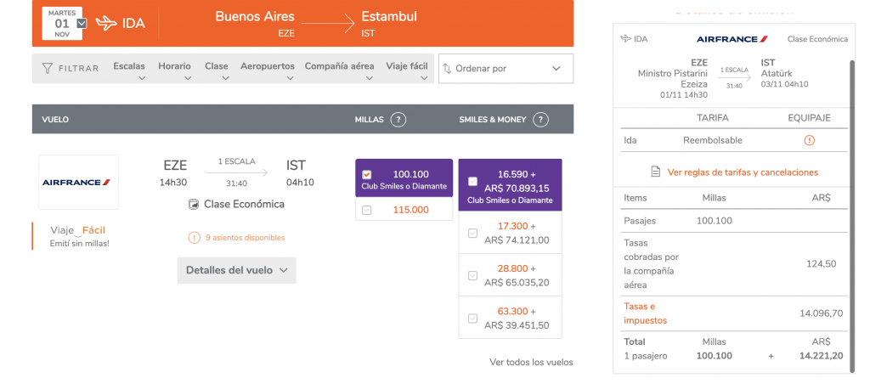
Task: Click Buenos Aires EZE in the orange header
Action: click(x=255, y=23)
